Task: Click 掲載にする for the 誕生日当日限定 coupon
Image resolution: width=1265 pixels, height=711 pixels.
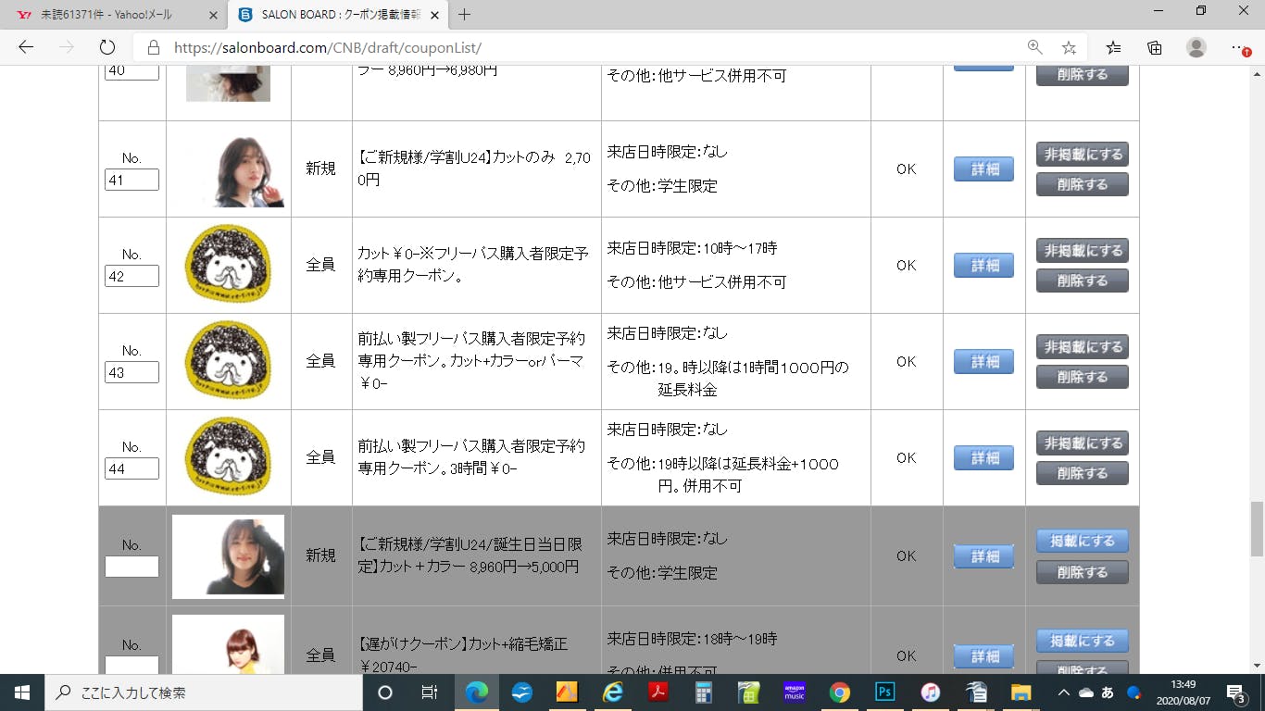Action: point(1082,541)
